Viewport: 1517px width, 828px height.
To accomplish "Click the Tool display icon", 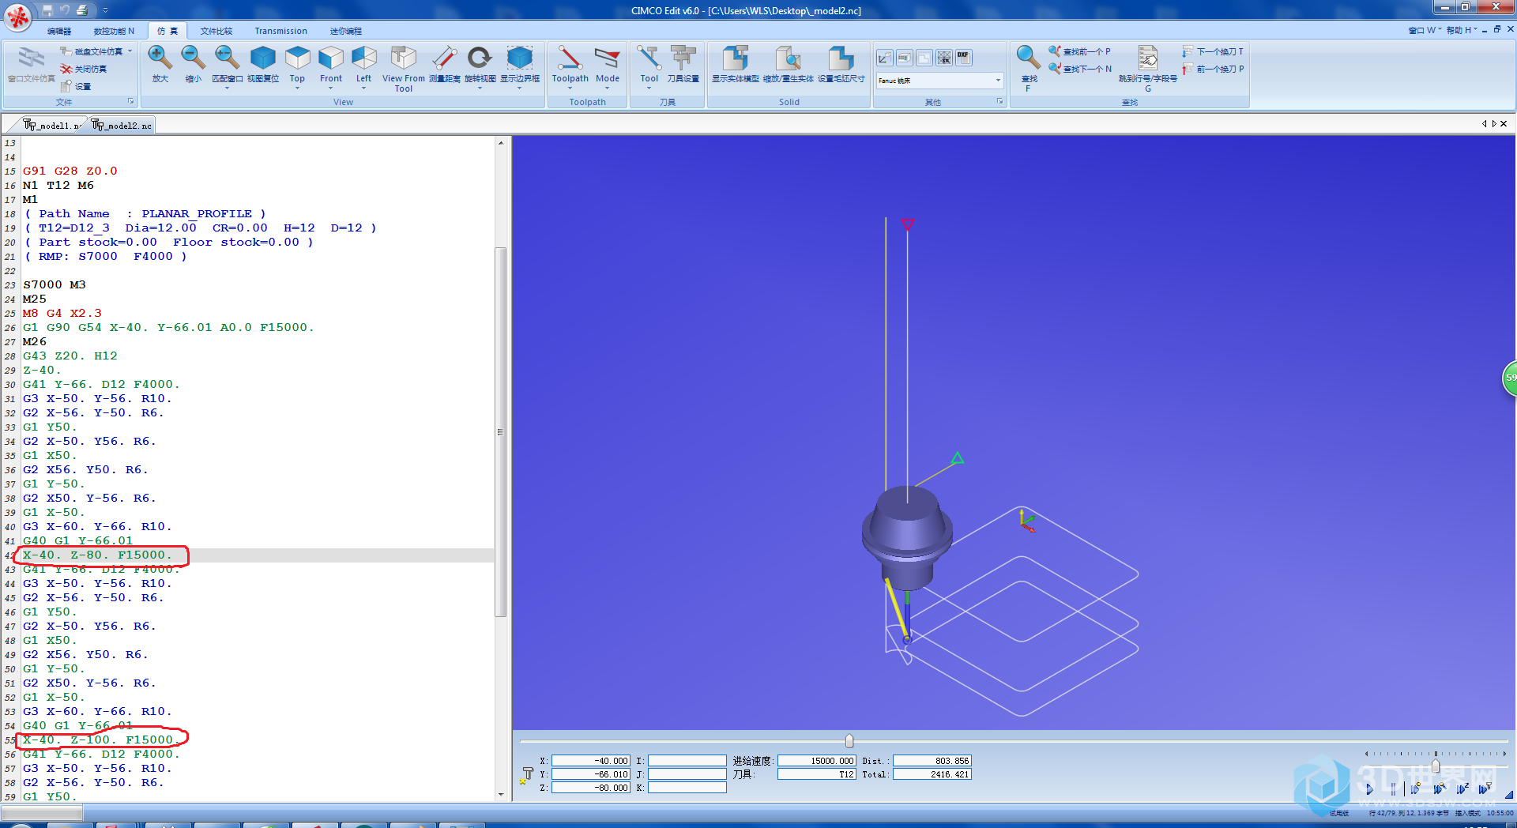I will (649, 58).
